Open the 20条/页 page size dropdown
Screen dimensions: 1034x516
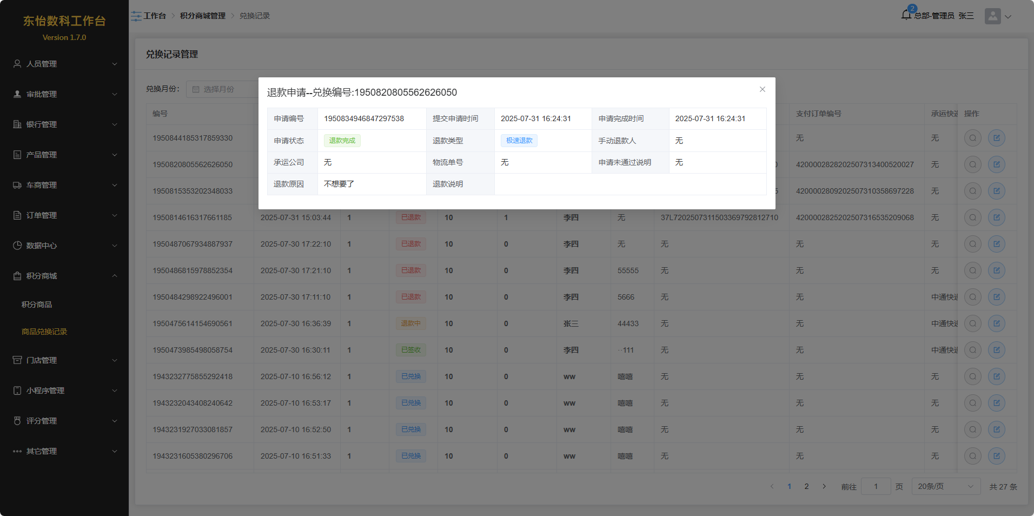point(945,486)
